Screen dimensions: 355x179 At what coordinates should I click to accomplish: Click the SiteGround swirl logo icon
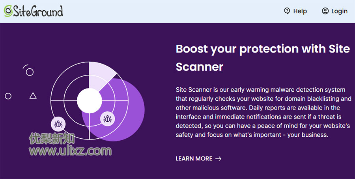(8, 11)
